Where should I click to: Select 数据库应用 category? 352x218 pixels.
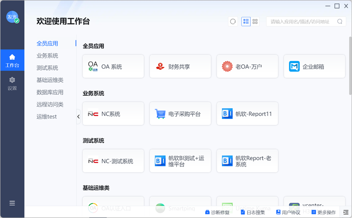[50, 92]
